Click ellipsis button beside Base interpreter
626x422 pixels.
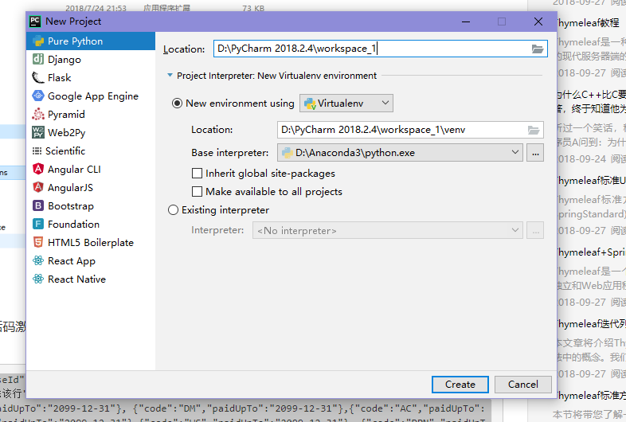coord(535,154)
